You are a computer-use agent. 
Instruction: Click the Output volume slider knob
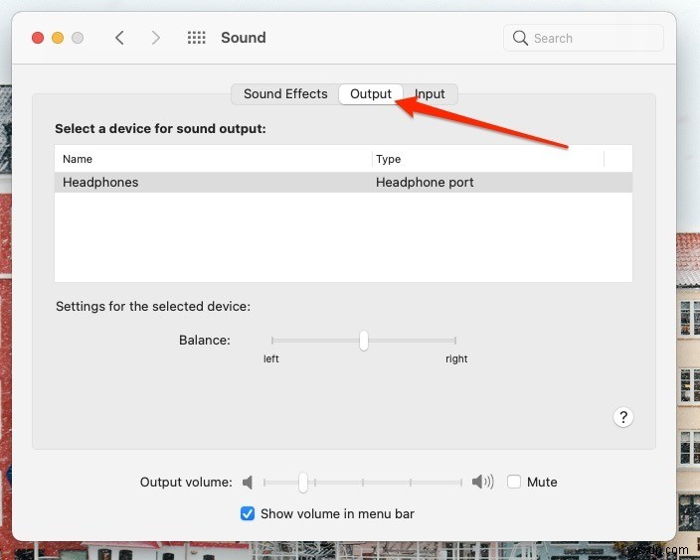pyautogui.click(x=303, y=483)
